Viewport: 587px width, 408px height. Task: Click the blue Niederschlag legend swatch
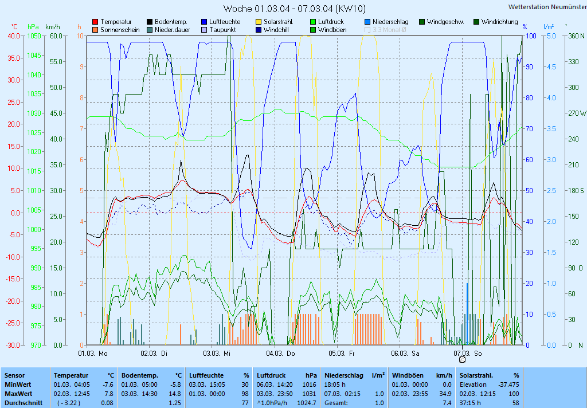[x=367, y=22]
